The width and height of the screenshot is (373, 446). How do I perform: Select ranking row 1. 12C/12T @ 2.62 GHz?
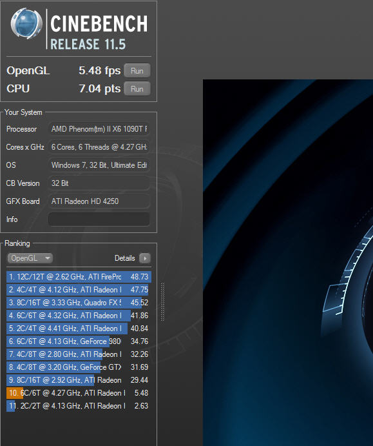79,277
